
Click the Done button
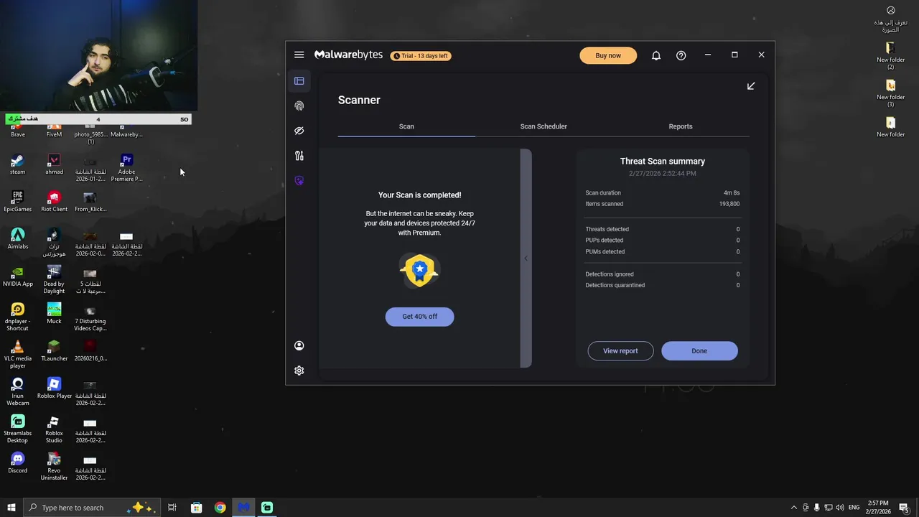click(x=699, y=351)
